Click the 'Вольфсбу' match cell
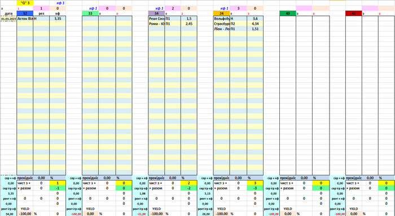Screen dimensions: 395x216 tap(221, 19)
